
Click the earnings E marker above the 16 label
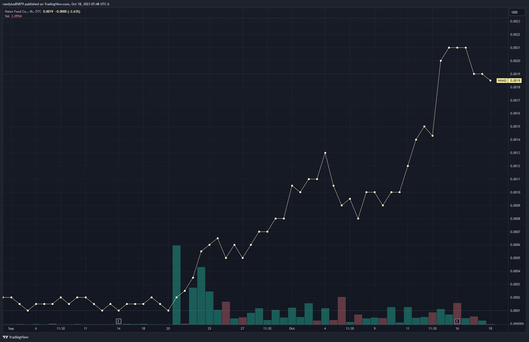click(457, 321)
